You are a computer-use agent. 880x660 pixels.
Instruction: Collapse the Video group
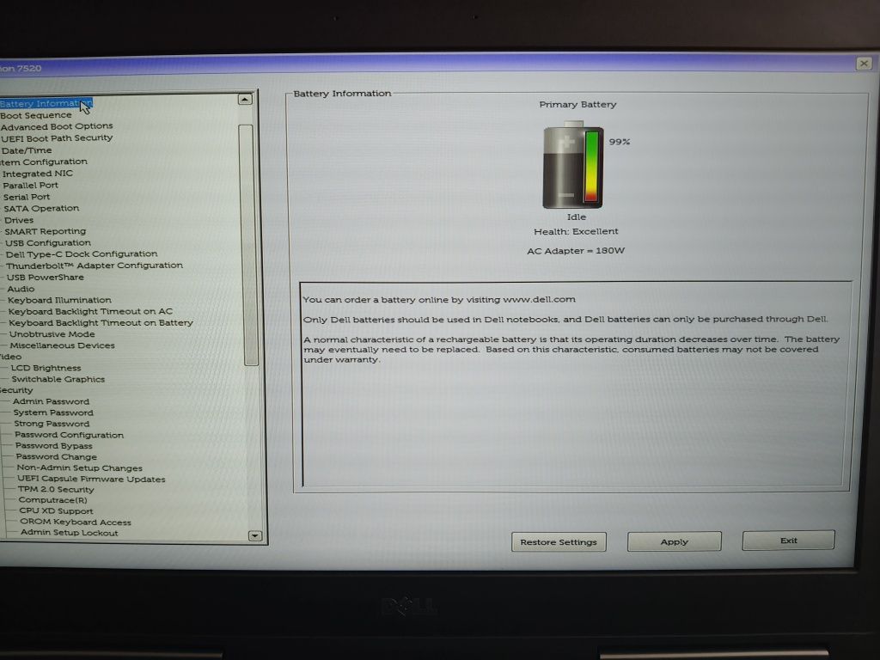pos(10,357)
